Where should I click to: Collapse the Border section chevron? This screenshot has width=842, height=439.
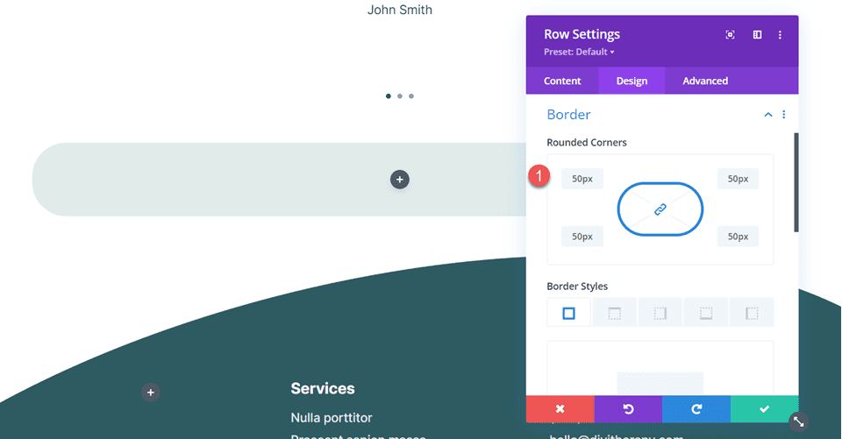(768, 114)
